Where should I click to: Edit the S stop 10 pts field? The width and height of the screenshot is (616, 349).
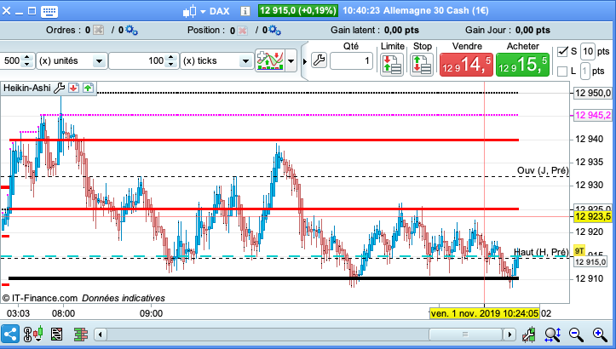pyautogui.click(x=588, y=51)
